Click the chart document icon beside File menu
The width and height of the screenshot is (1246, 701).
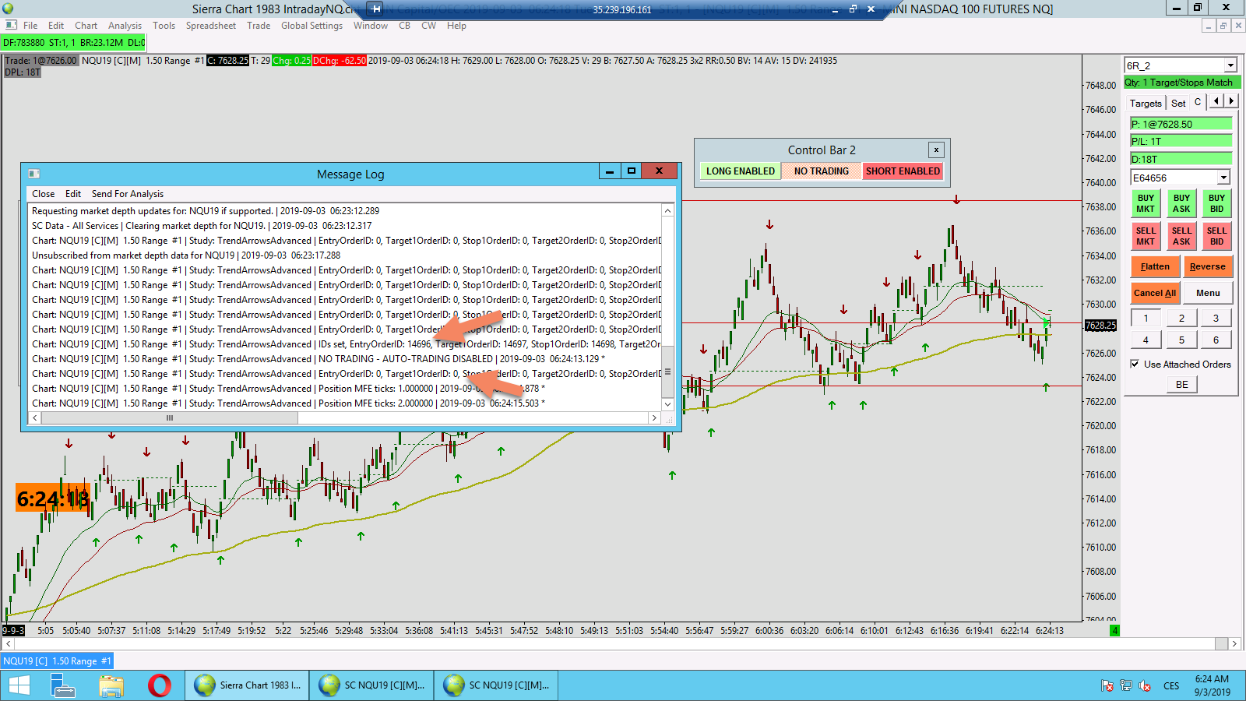[x=11, y=26]
